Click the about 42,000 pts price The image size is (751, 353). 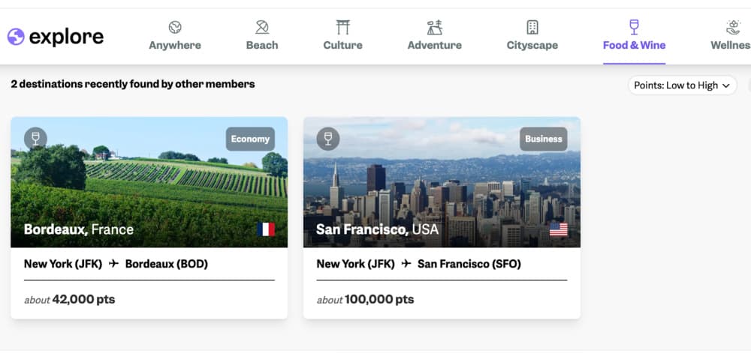pyautogui.click(x=69, y=299)
